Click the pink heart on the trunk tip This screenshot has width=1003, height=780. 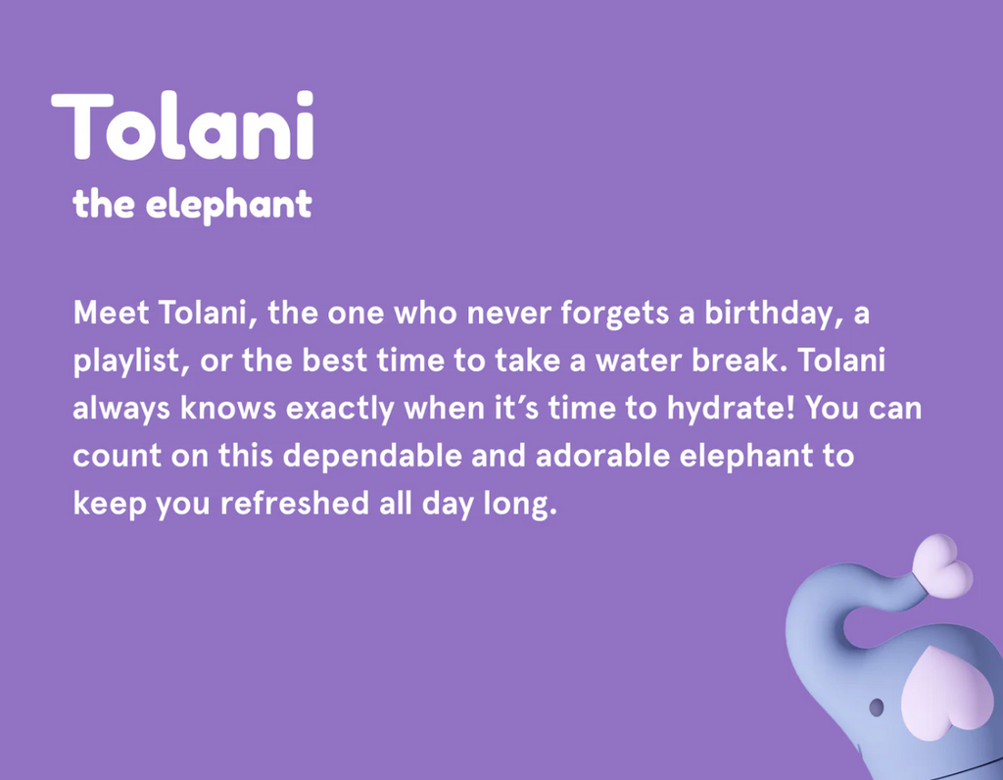coord(942,566)
